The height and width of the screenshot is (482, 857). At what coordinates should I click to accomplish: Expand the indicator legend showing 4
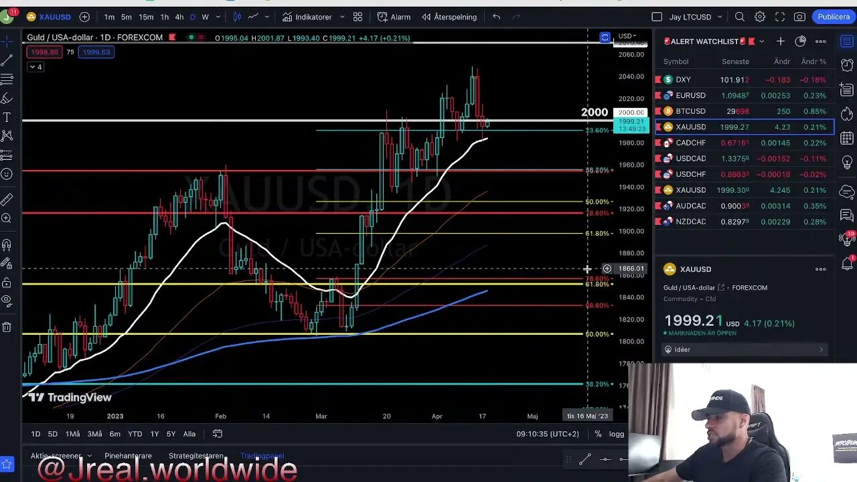[35, 67]
